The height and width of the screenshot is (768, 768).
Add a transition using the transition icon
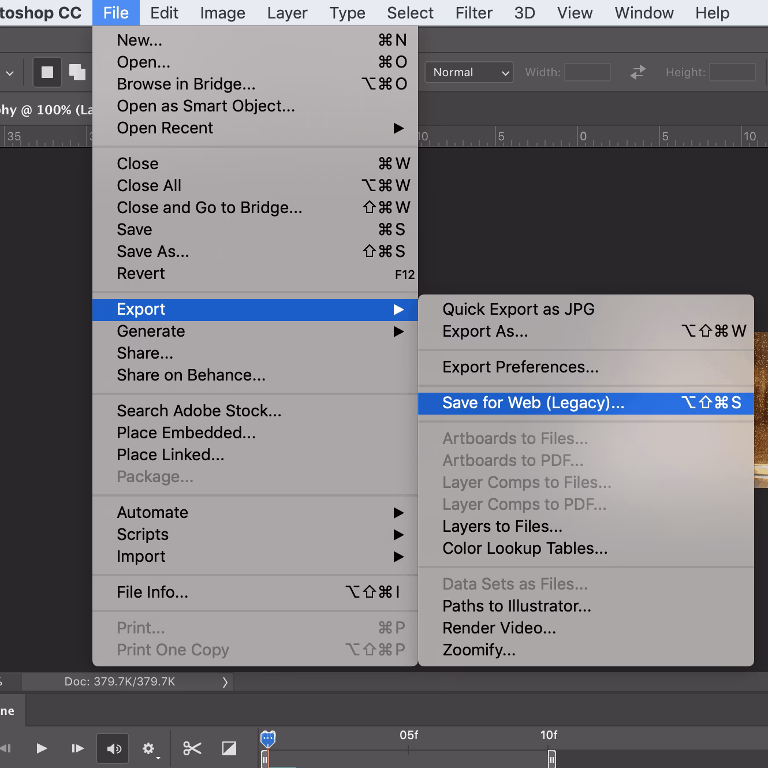click(229, 748)
